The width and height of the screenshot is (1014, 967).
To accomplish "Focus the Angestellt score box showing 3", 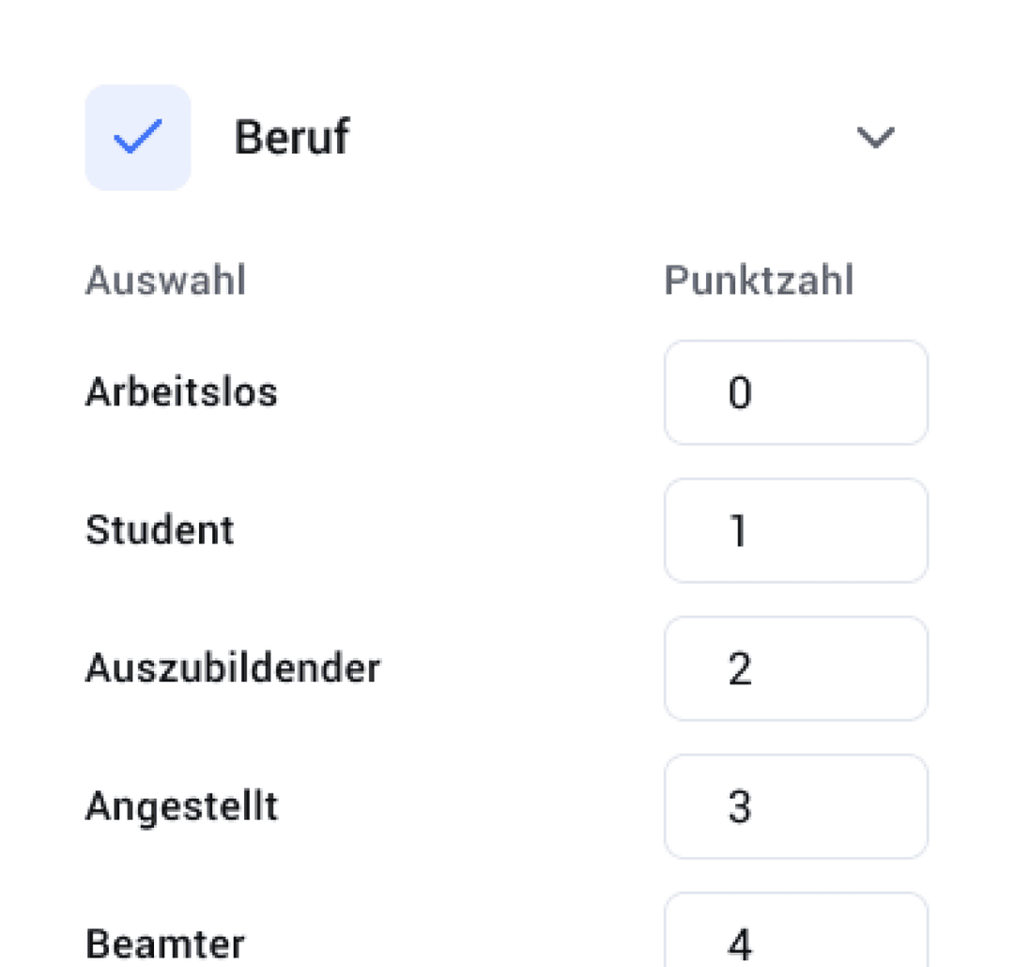I will 795,806.
